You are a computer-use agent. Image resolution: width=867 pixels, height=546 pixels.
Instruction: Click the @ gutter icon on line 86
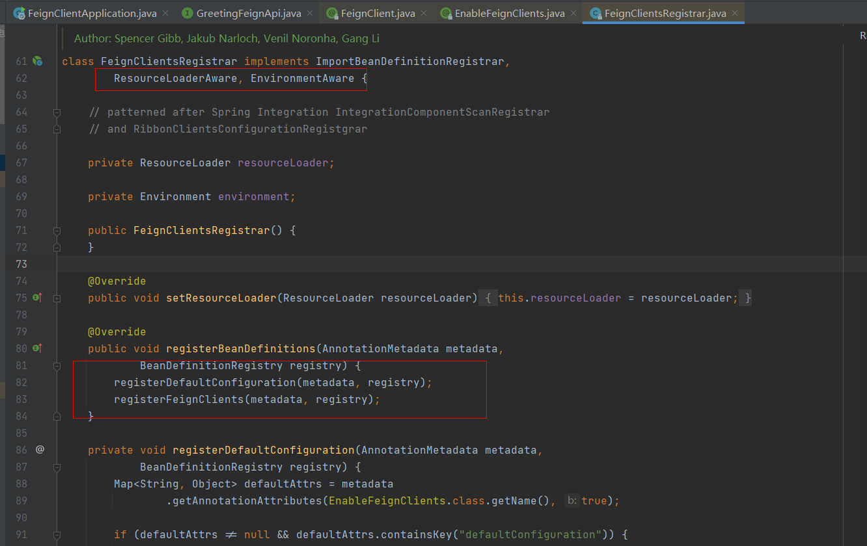point(40,450)
